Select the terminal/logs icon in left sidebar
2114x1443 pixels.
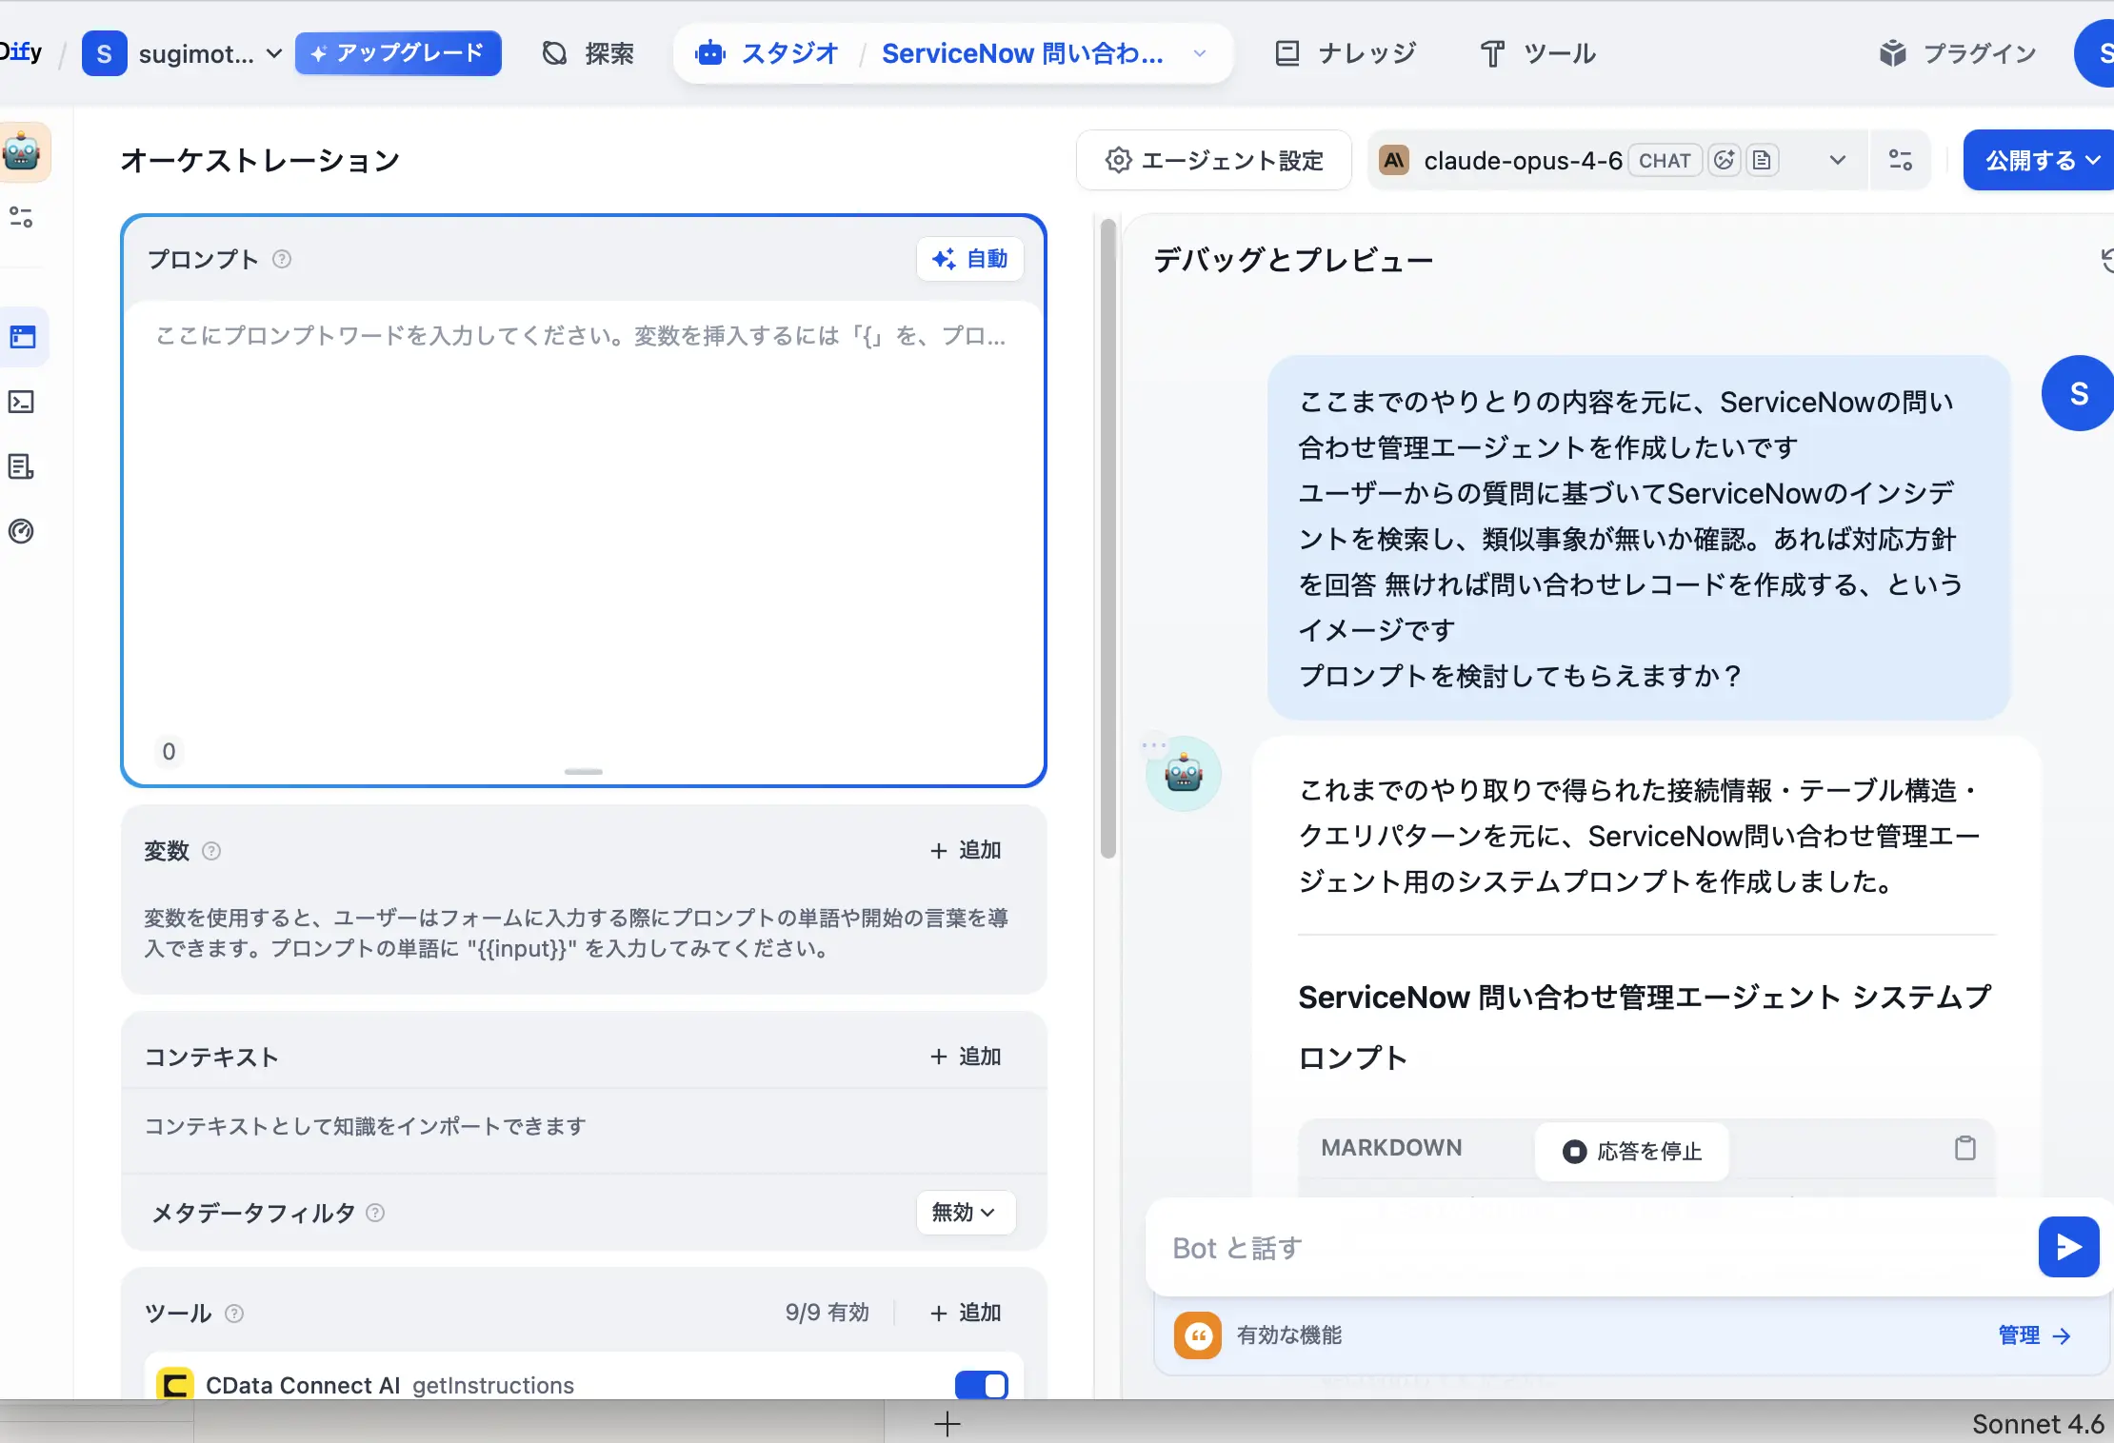23,402
